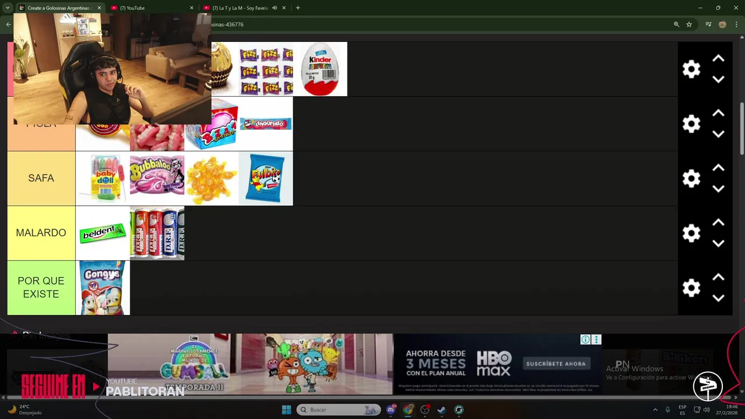The height and width of the screenshot is (419, 745).
Task: Open weather widget showing 24°C Despejado
Action: (24, 410)
